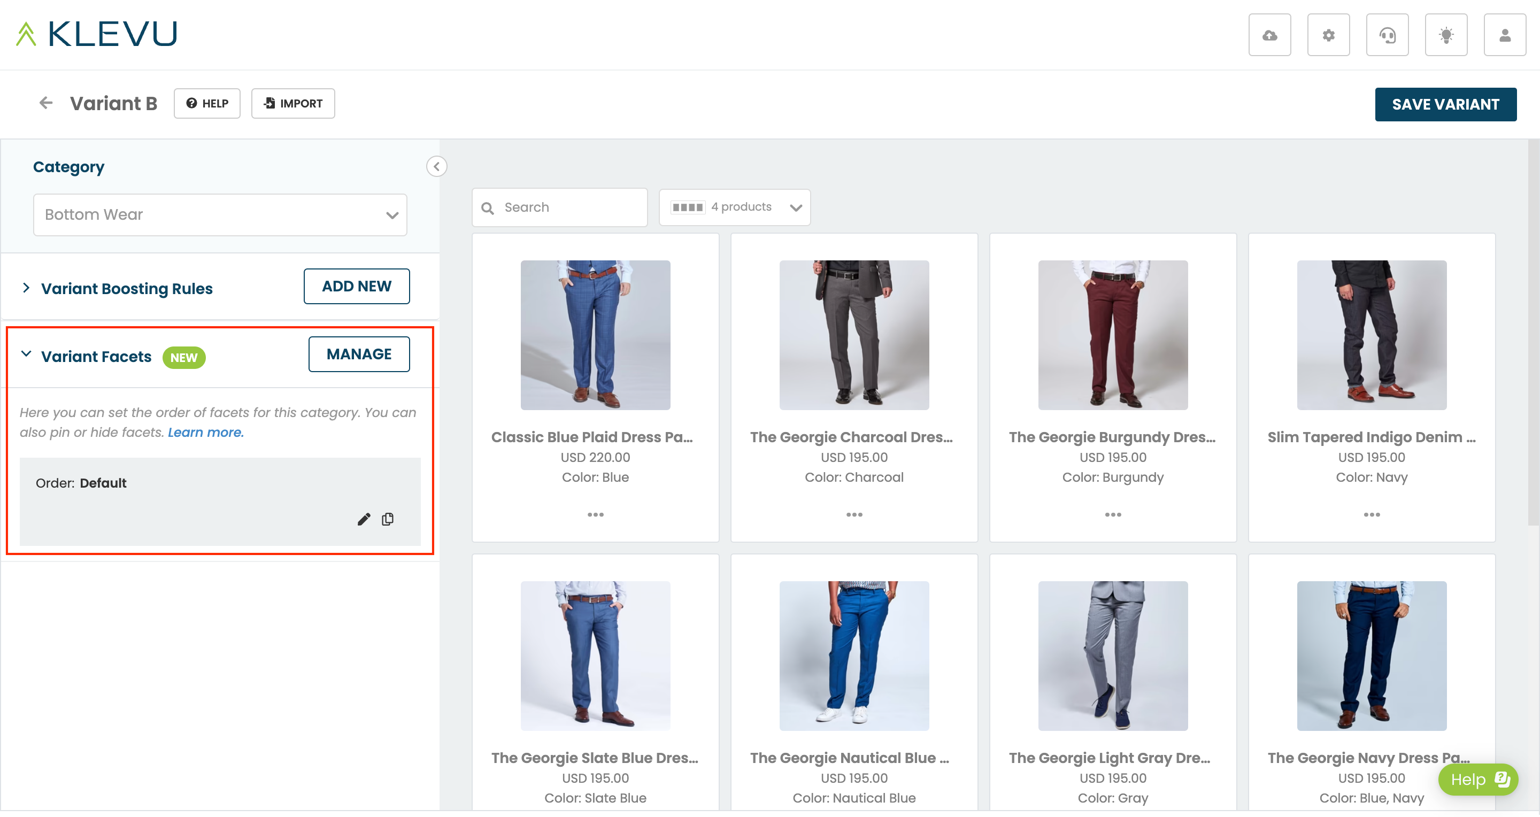
Task: Select the Georgie Nautical Blue pants image
Action: tap(854, 656)
